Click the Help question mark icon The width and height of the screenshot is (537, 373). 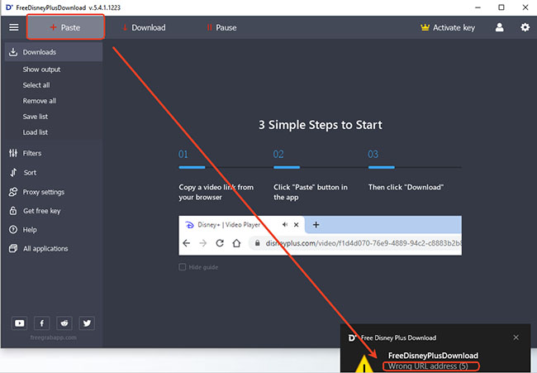[13, 230]
